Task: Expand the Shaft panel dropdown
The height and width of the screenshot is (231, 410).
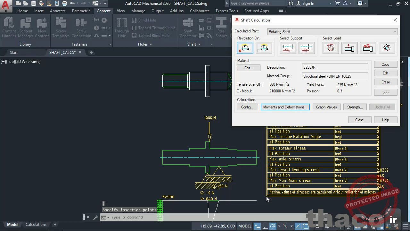Action: (194, 44)
